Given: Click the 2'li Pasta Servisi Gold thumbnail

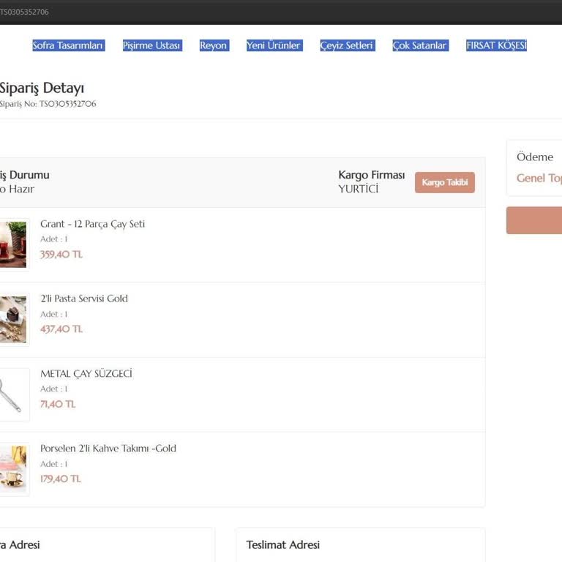Looking at the screenshot, I should click(x=13, y=320).
